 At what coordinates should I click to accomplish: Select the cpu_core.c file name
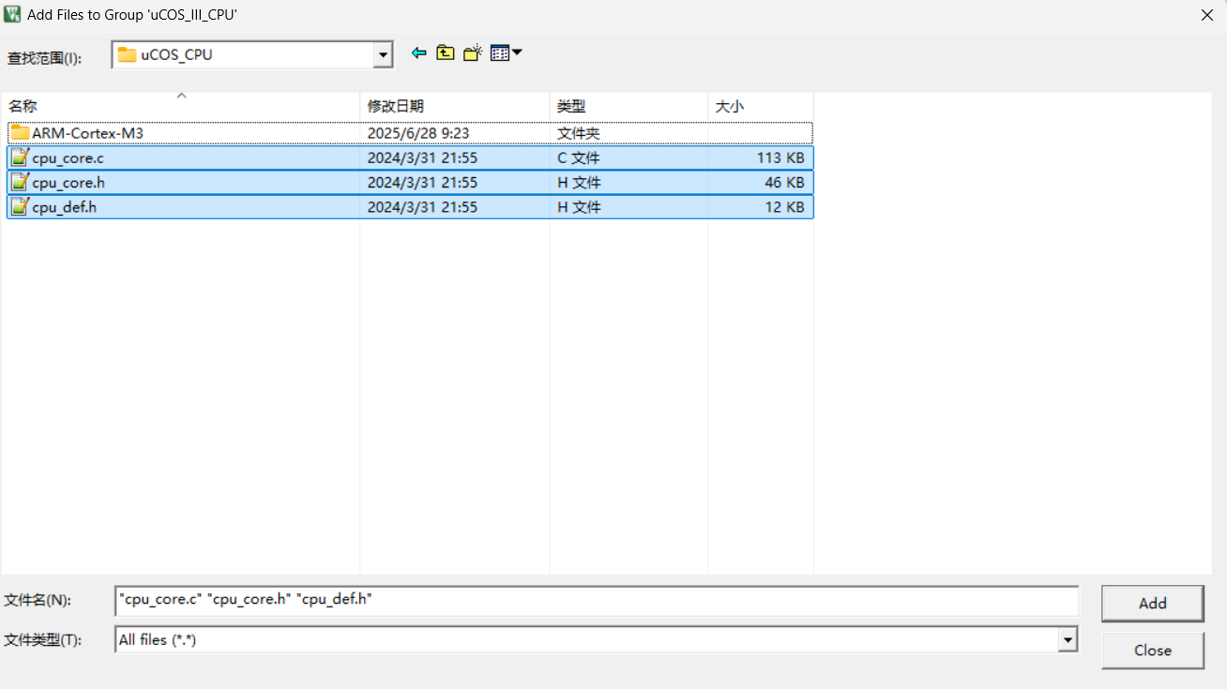[x=68, y=157]
